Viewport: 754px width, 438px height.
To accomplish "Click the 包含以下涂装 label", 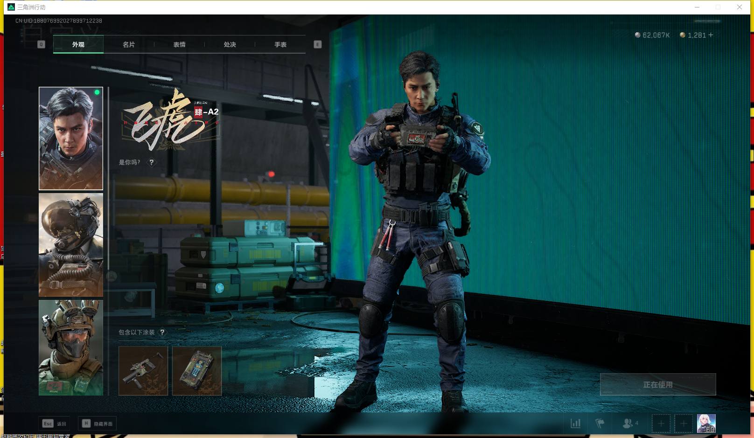I will 136,332.
